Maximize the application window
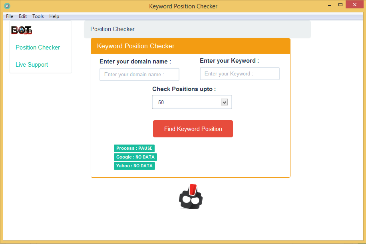 click(x=340, y=5)
